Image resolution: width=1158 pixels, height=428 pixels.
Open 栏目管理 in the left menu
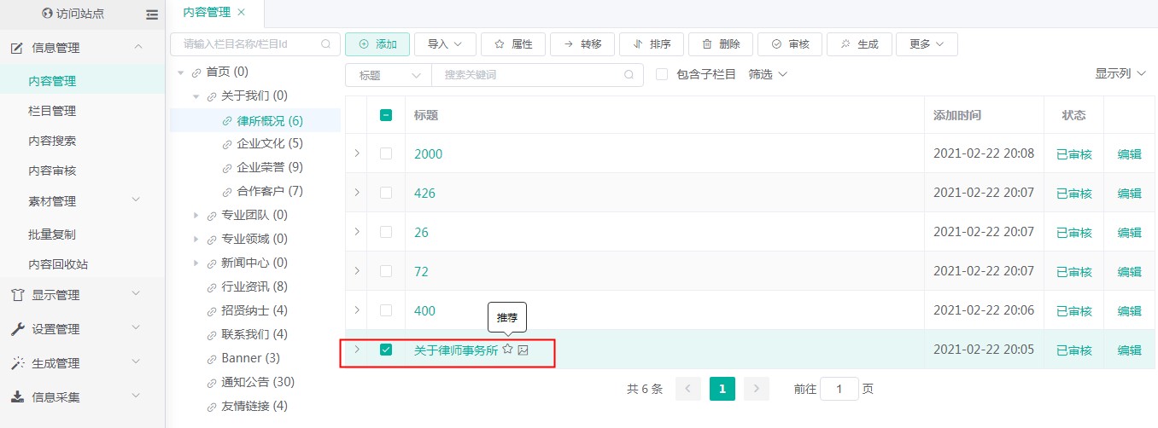coord(52,111)
